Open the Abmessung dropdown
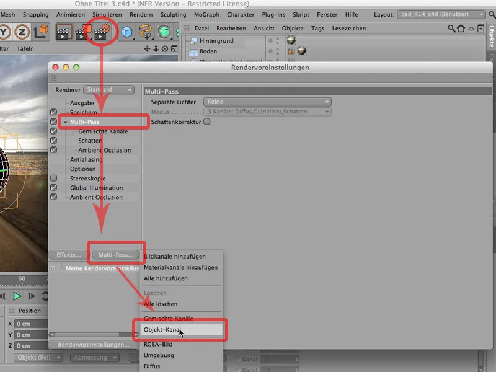 pos(94,358)
